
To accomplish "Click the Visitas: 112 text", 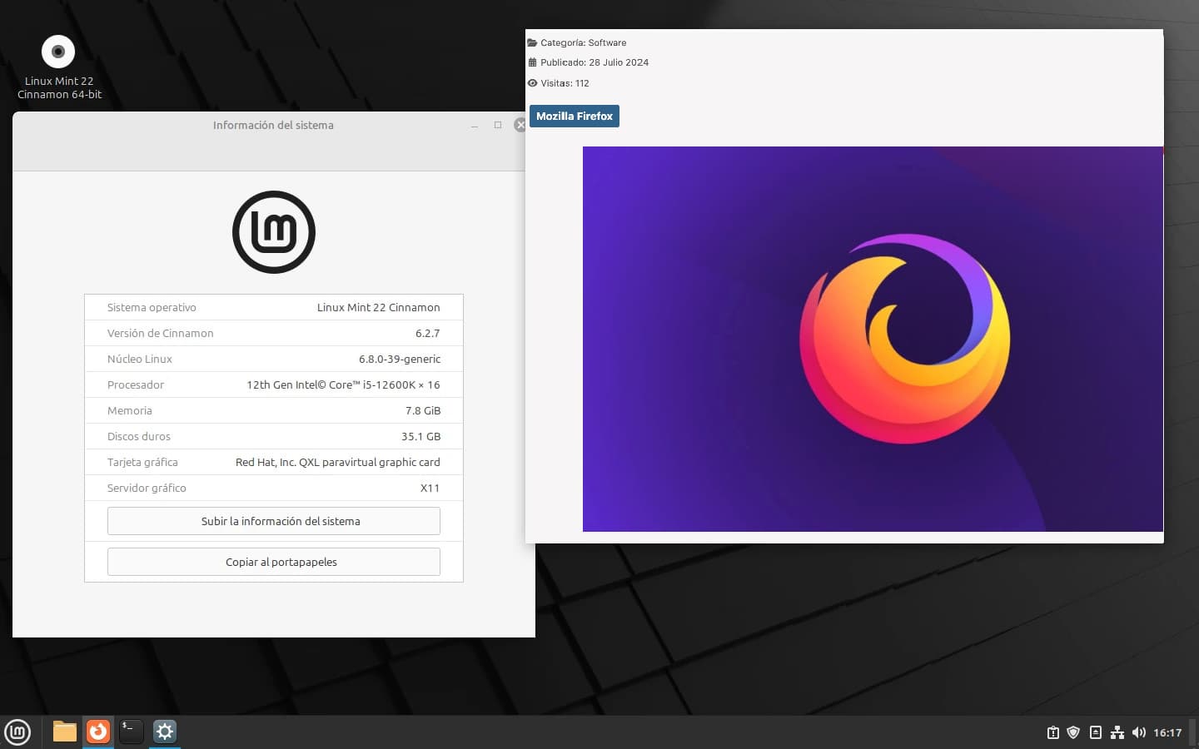I will click(x=565, y=83).
